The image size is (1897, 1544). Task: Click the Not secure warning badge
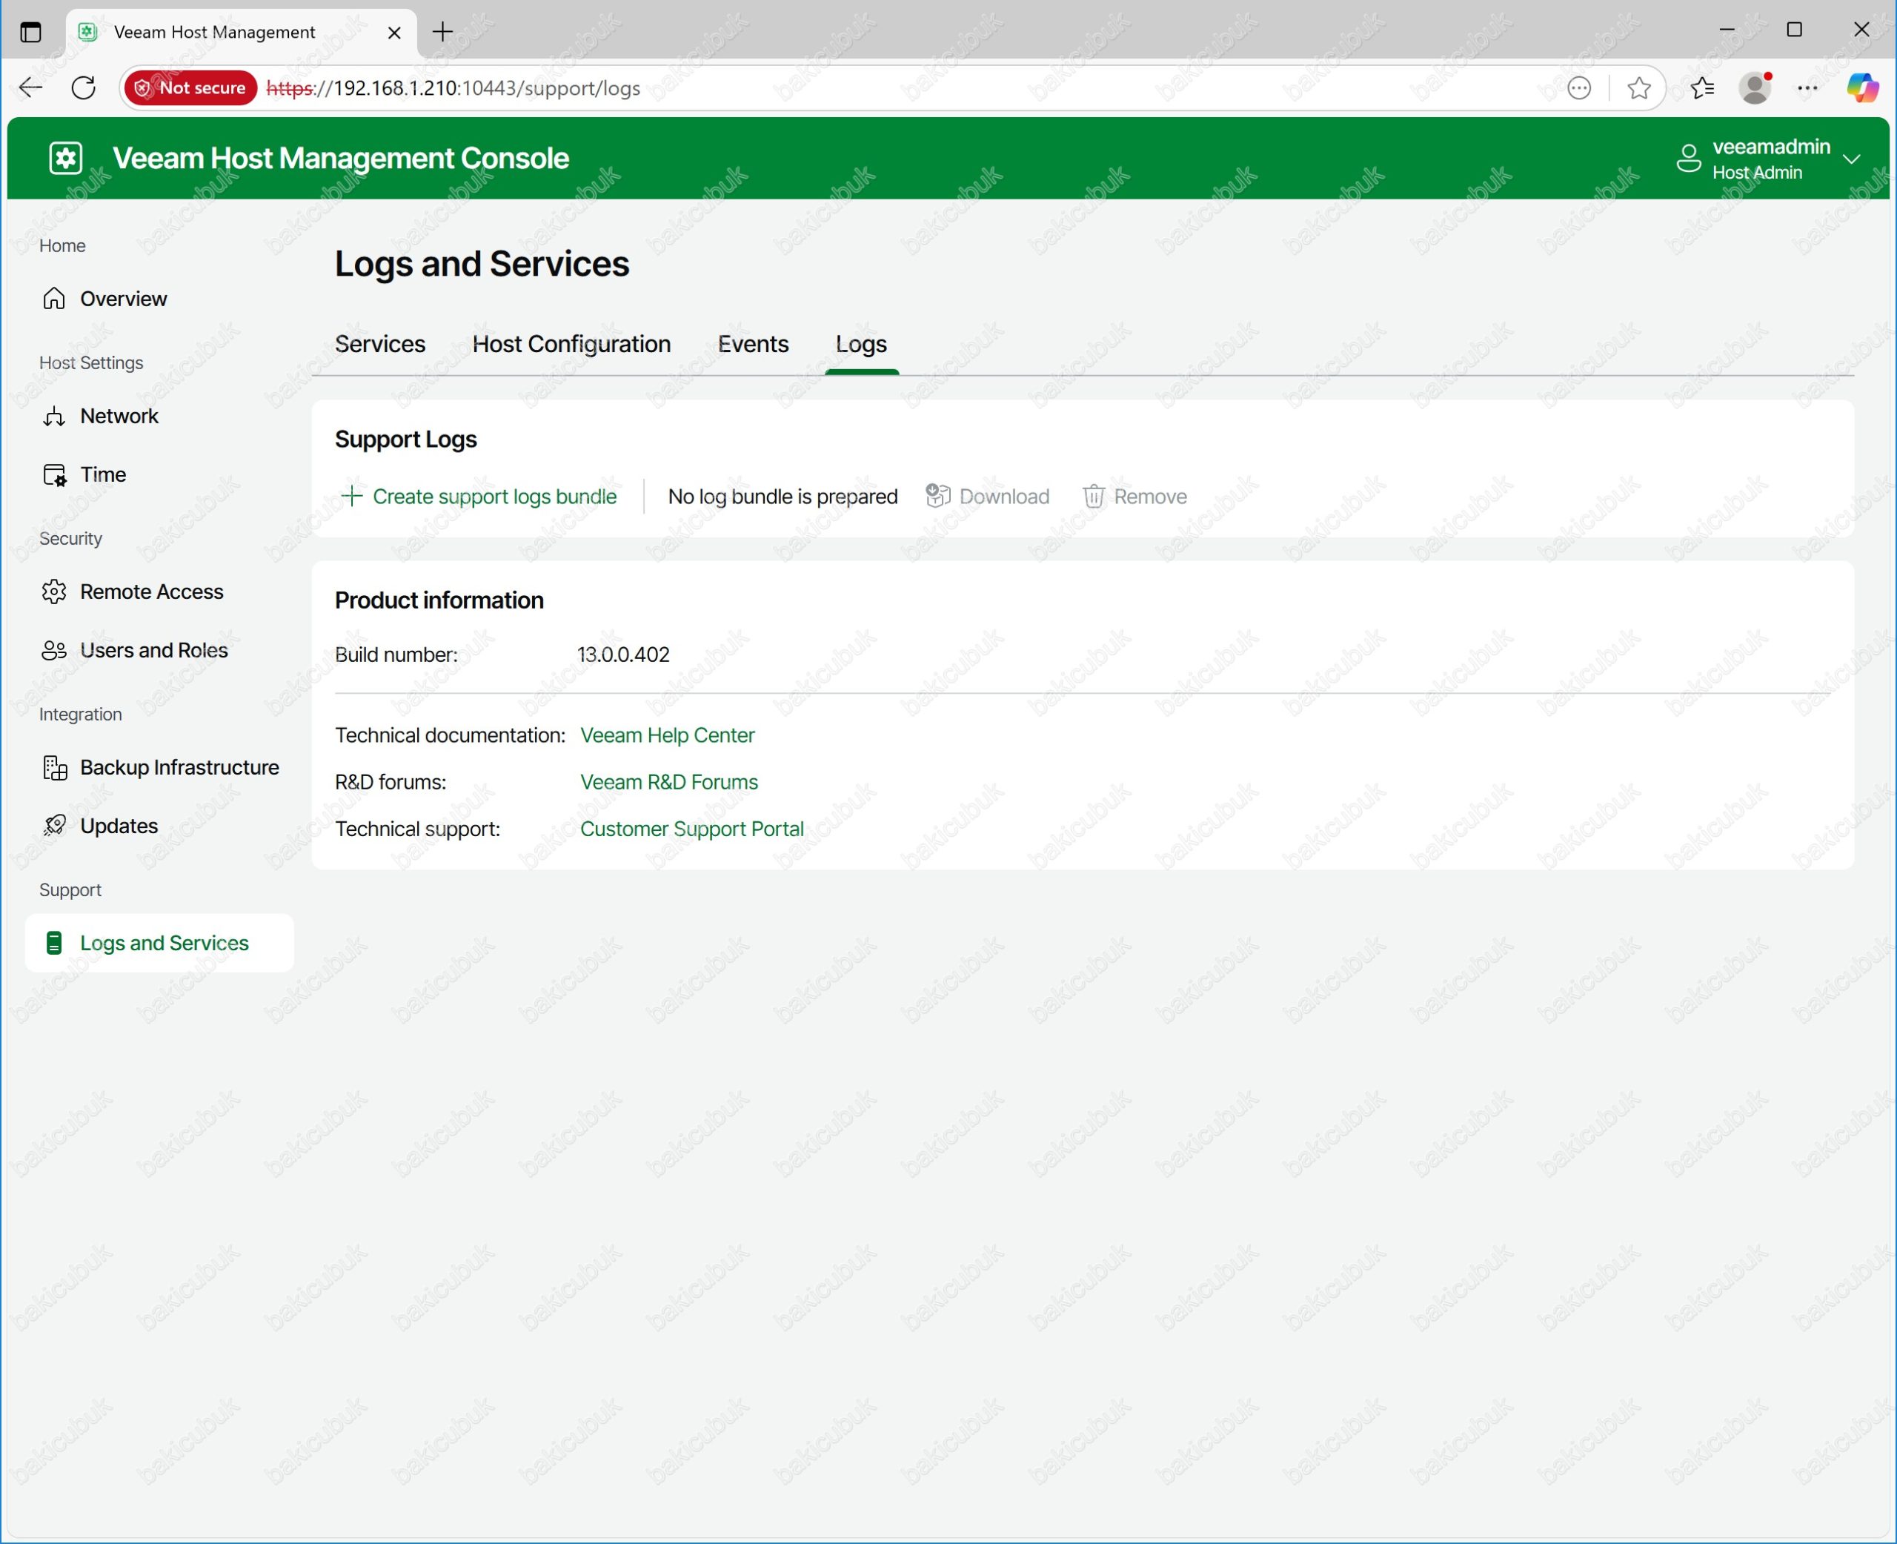click(190, 88)
